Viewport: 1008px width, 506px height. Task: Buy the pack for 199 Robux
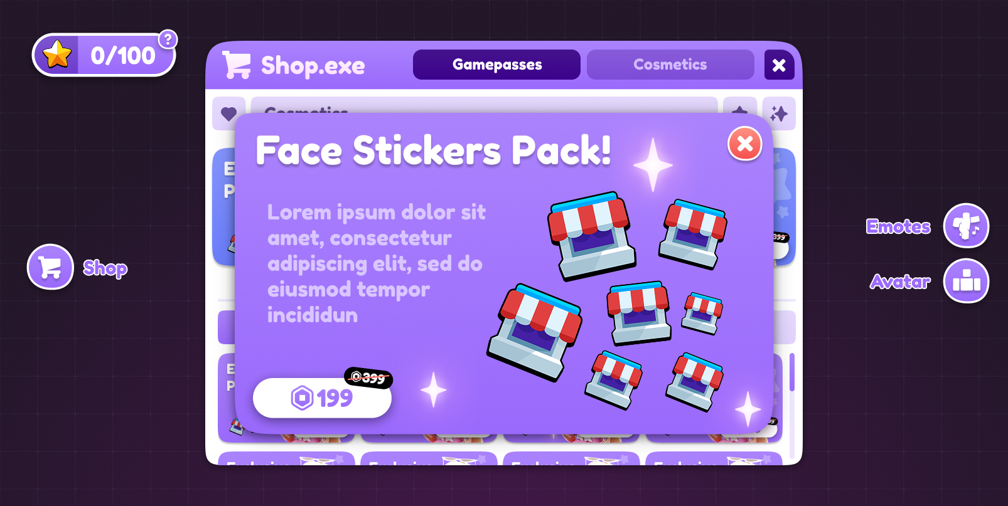coord(322,398)
